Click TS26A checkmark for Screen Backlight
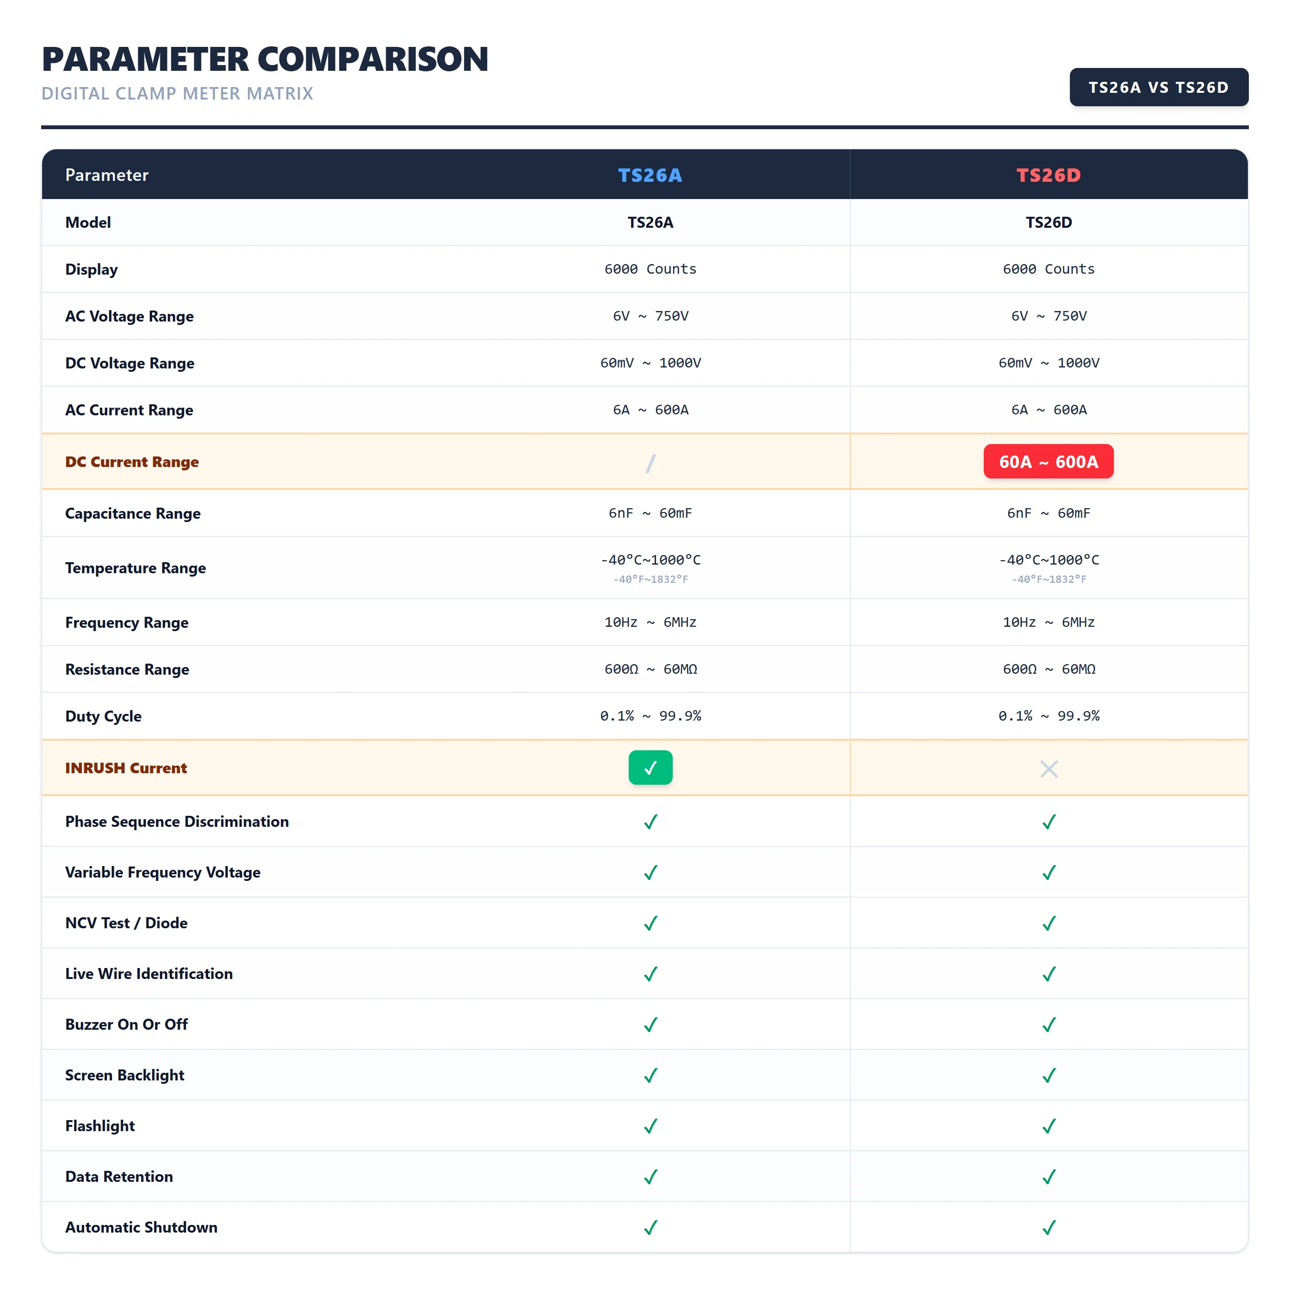 click(x=650, y=1076)
